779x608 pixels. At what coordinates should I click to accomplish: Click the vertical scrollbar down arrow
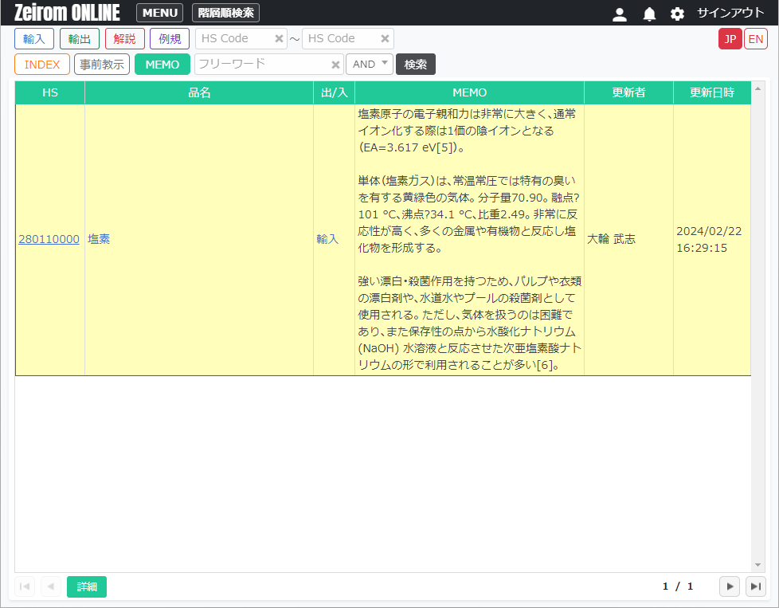coord(757,564)
